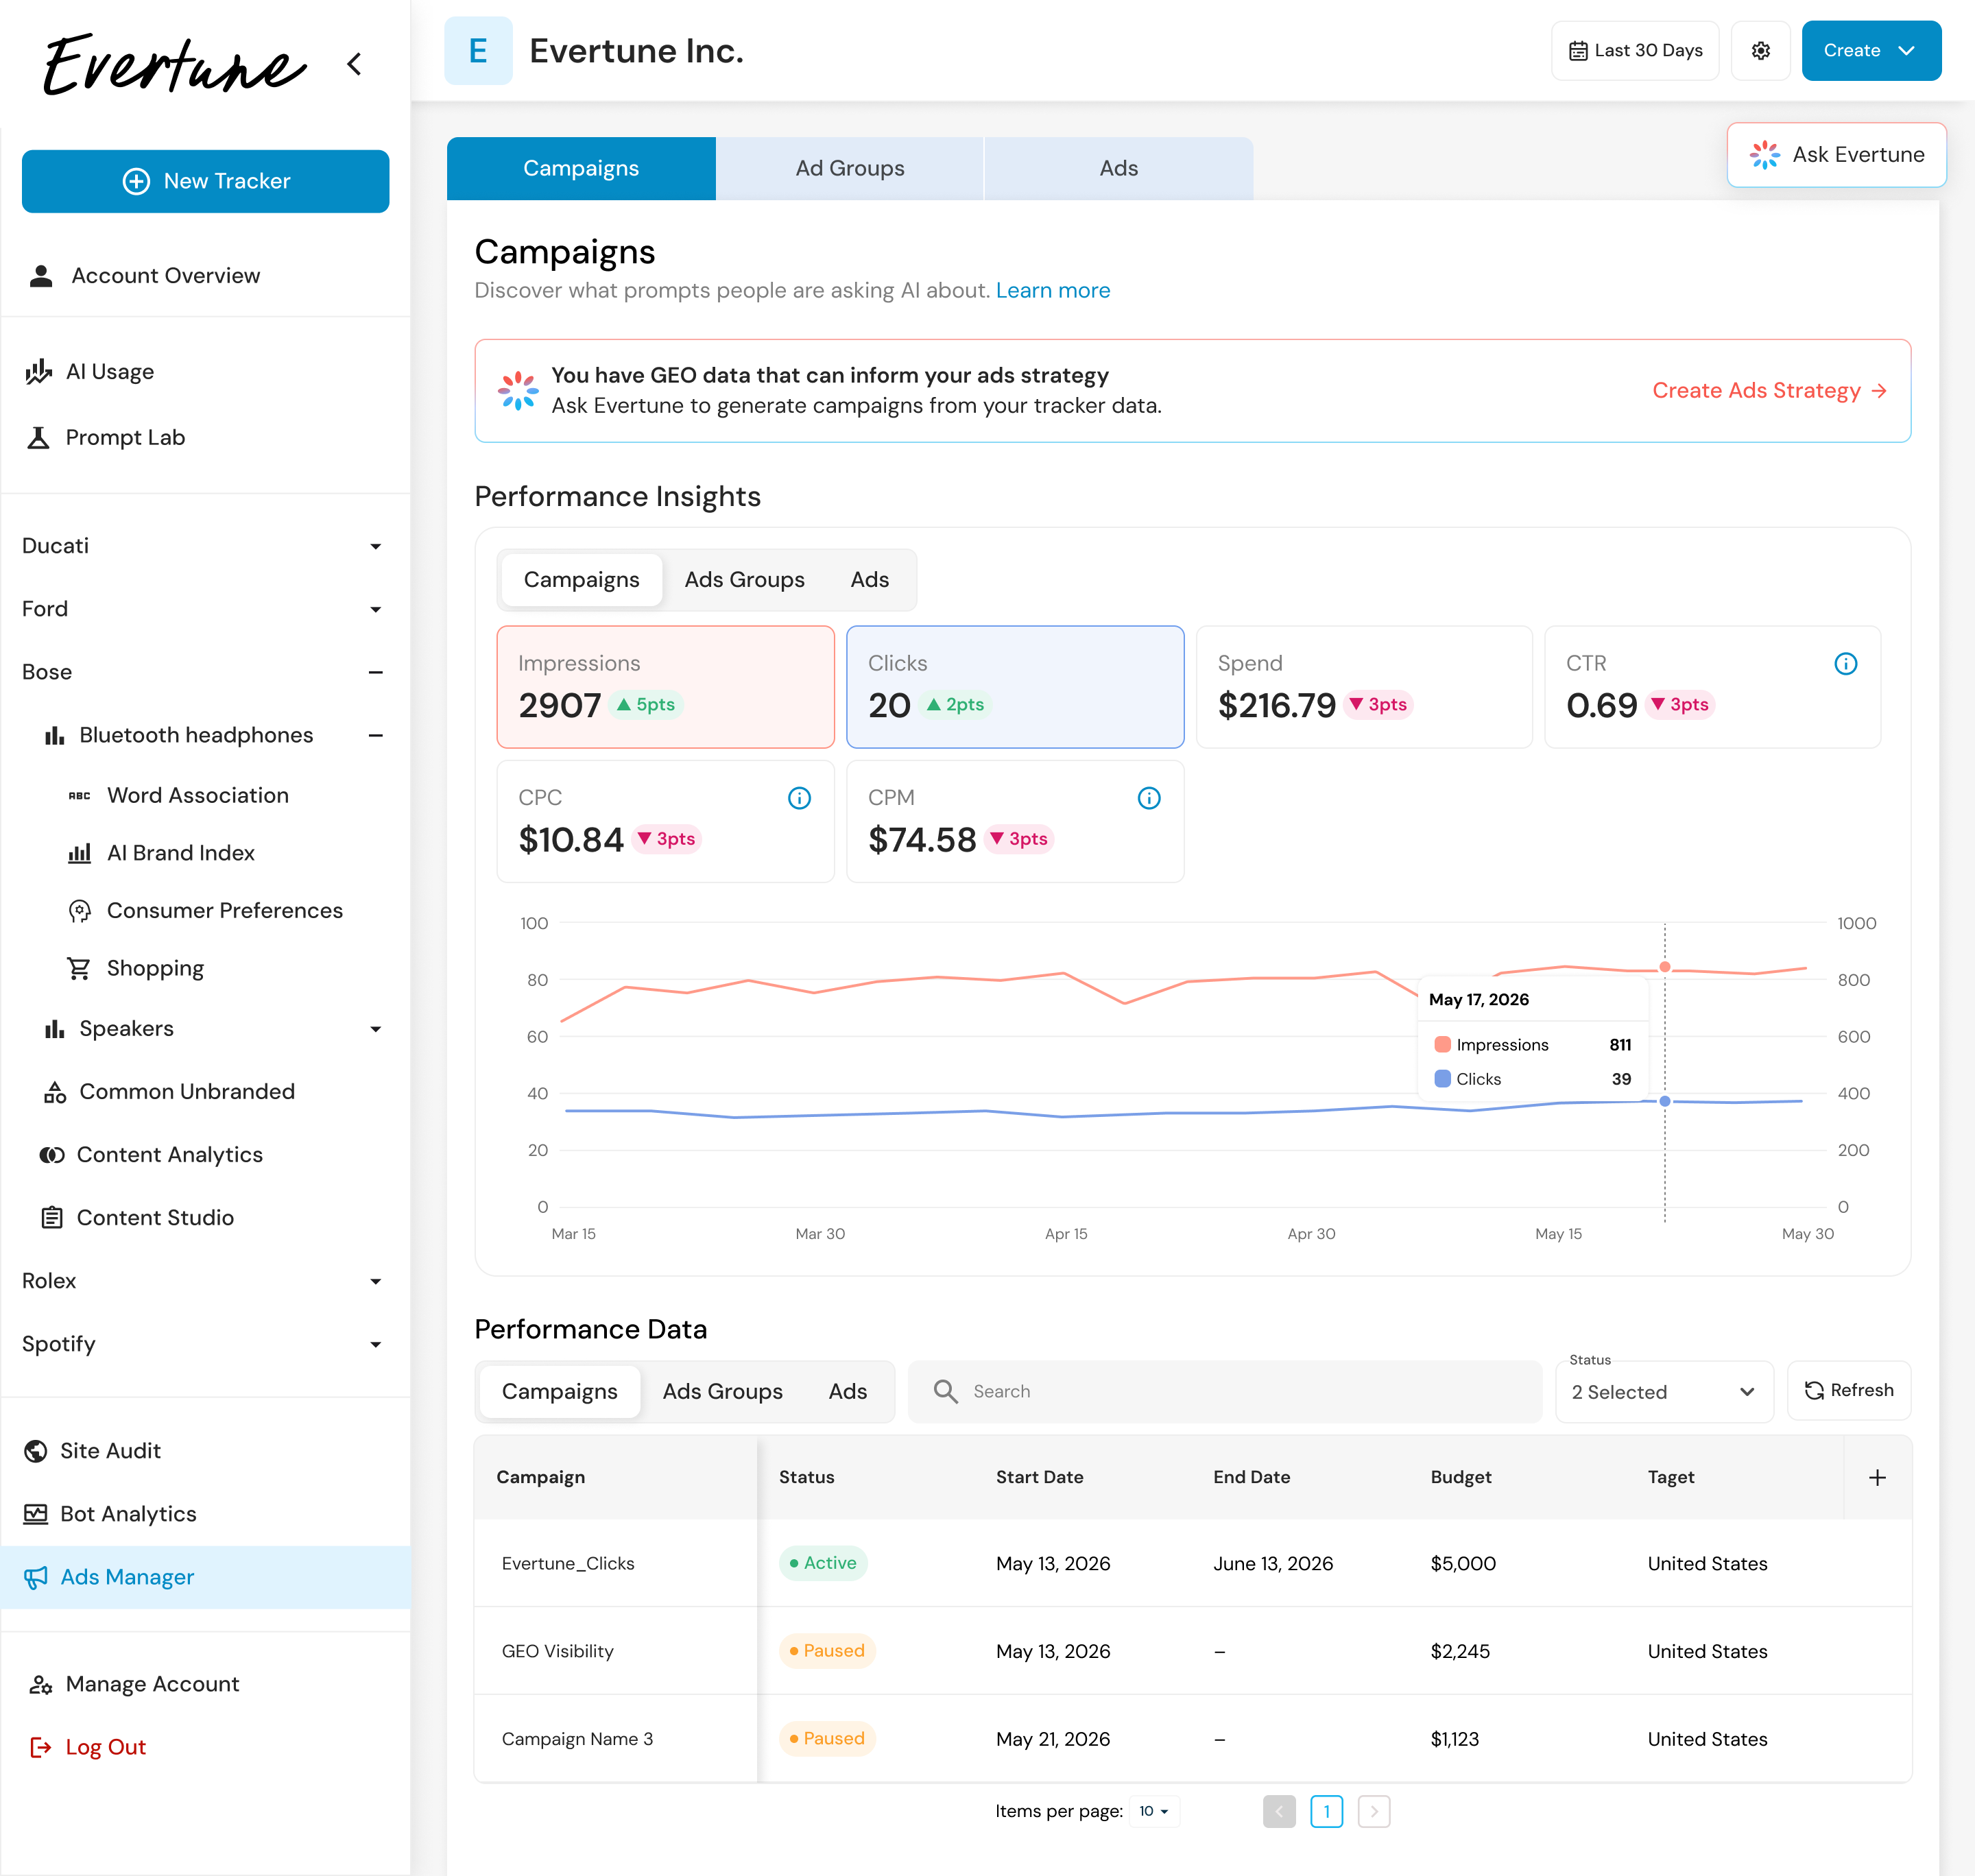1975x1876 pixels.
Task: Go to page 1 in pagination
Action: click(1326, 1811)
